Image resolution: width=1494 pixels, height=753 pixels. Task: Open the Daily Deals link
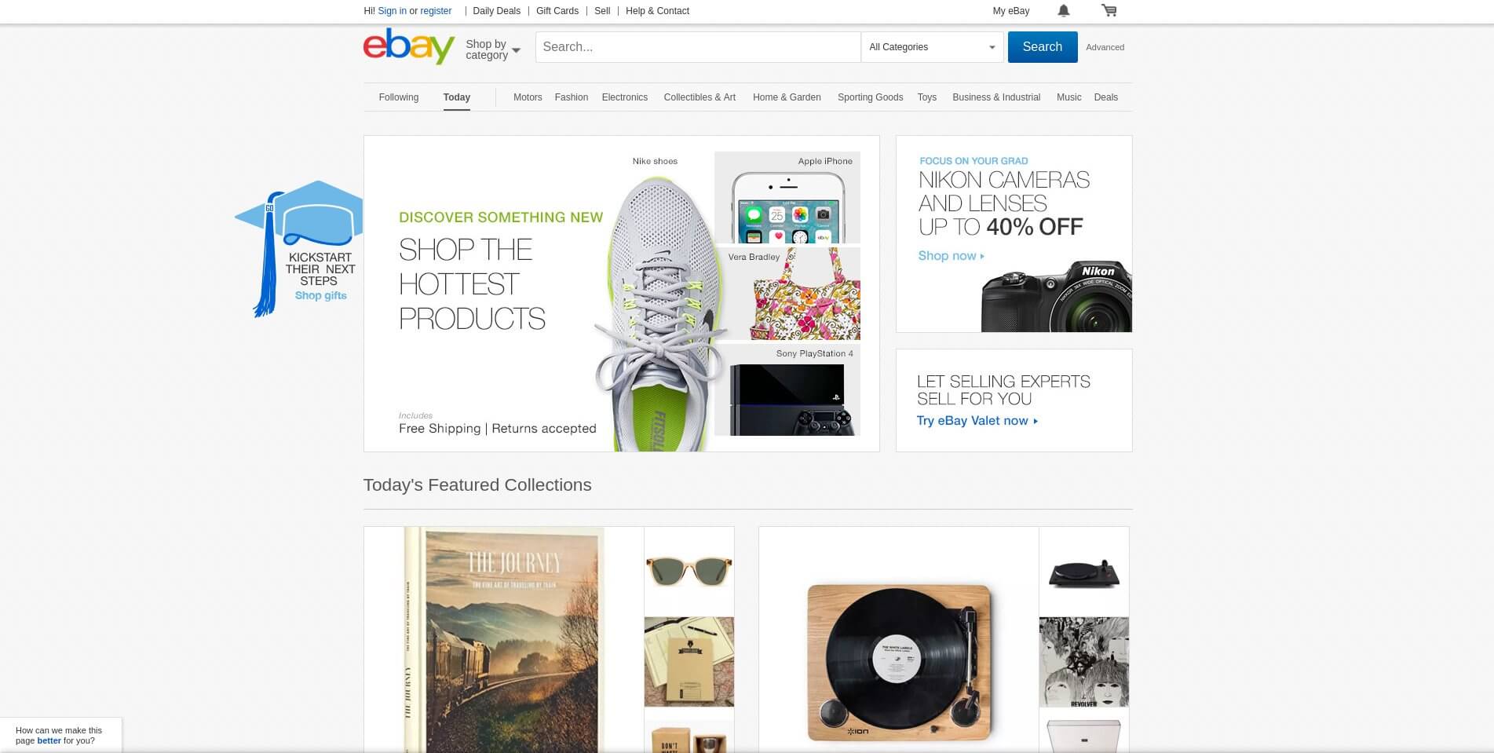tap(496, 11)
